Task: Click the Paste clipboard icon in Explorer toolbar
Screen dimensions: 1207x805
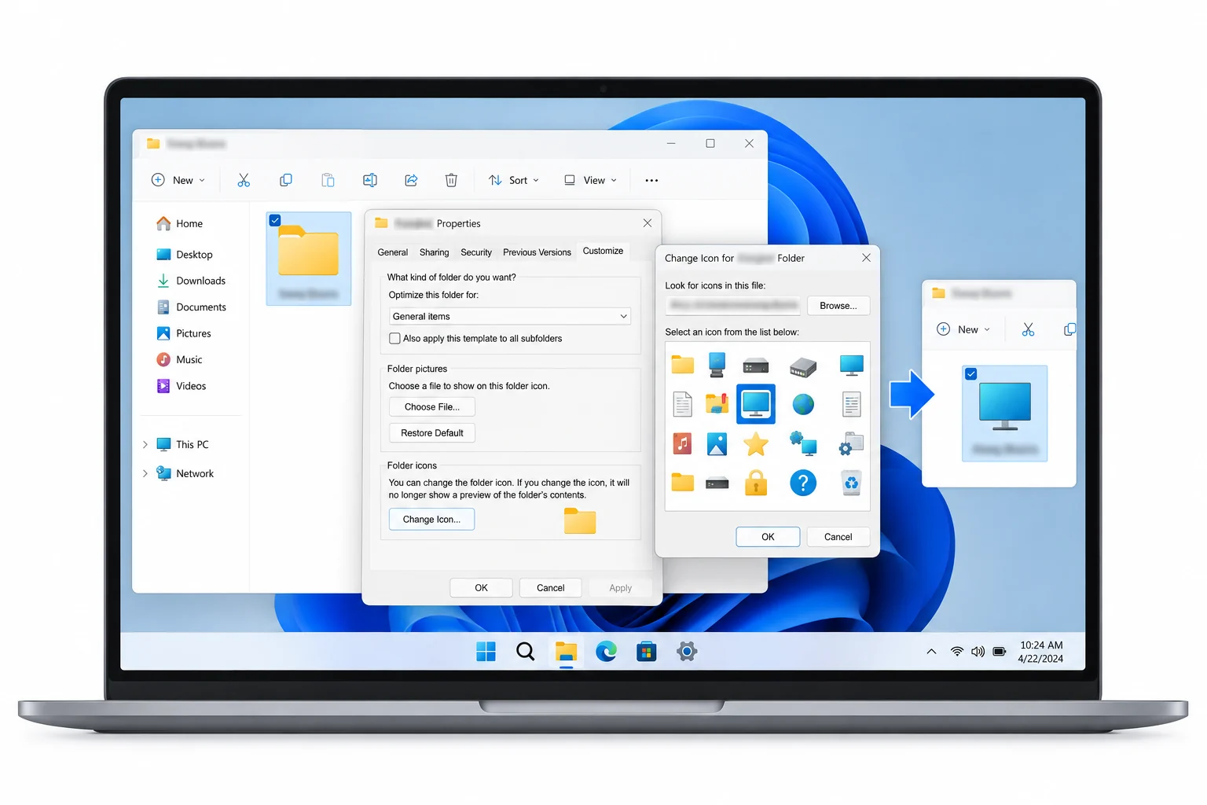Action: click(328, 180)
